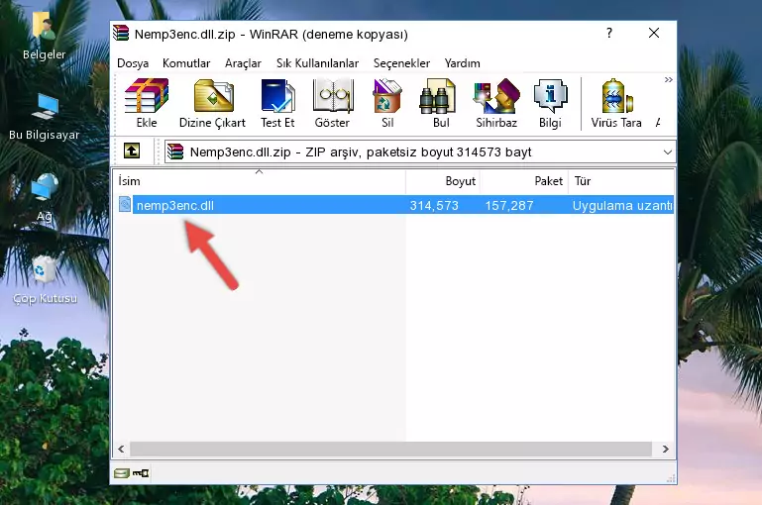
Task: Click the title bar help question mark
Action: (609, 33)
